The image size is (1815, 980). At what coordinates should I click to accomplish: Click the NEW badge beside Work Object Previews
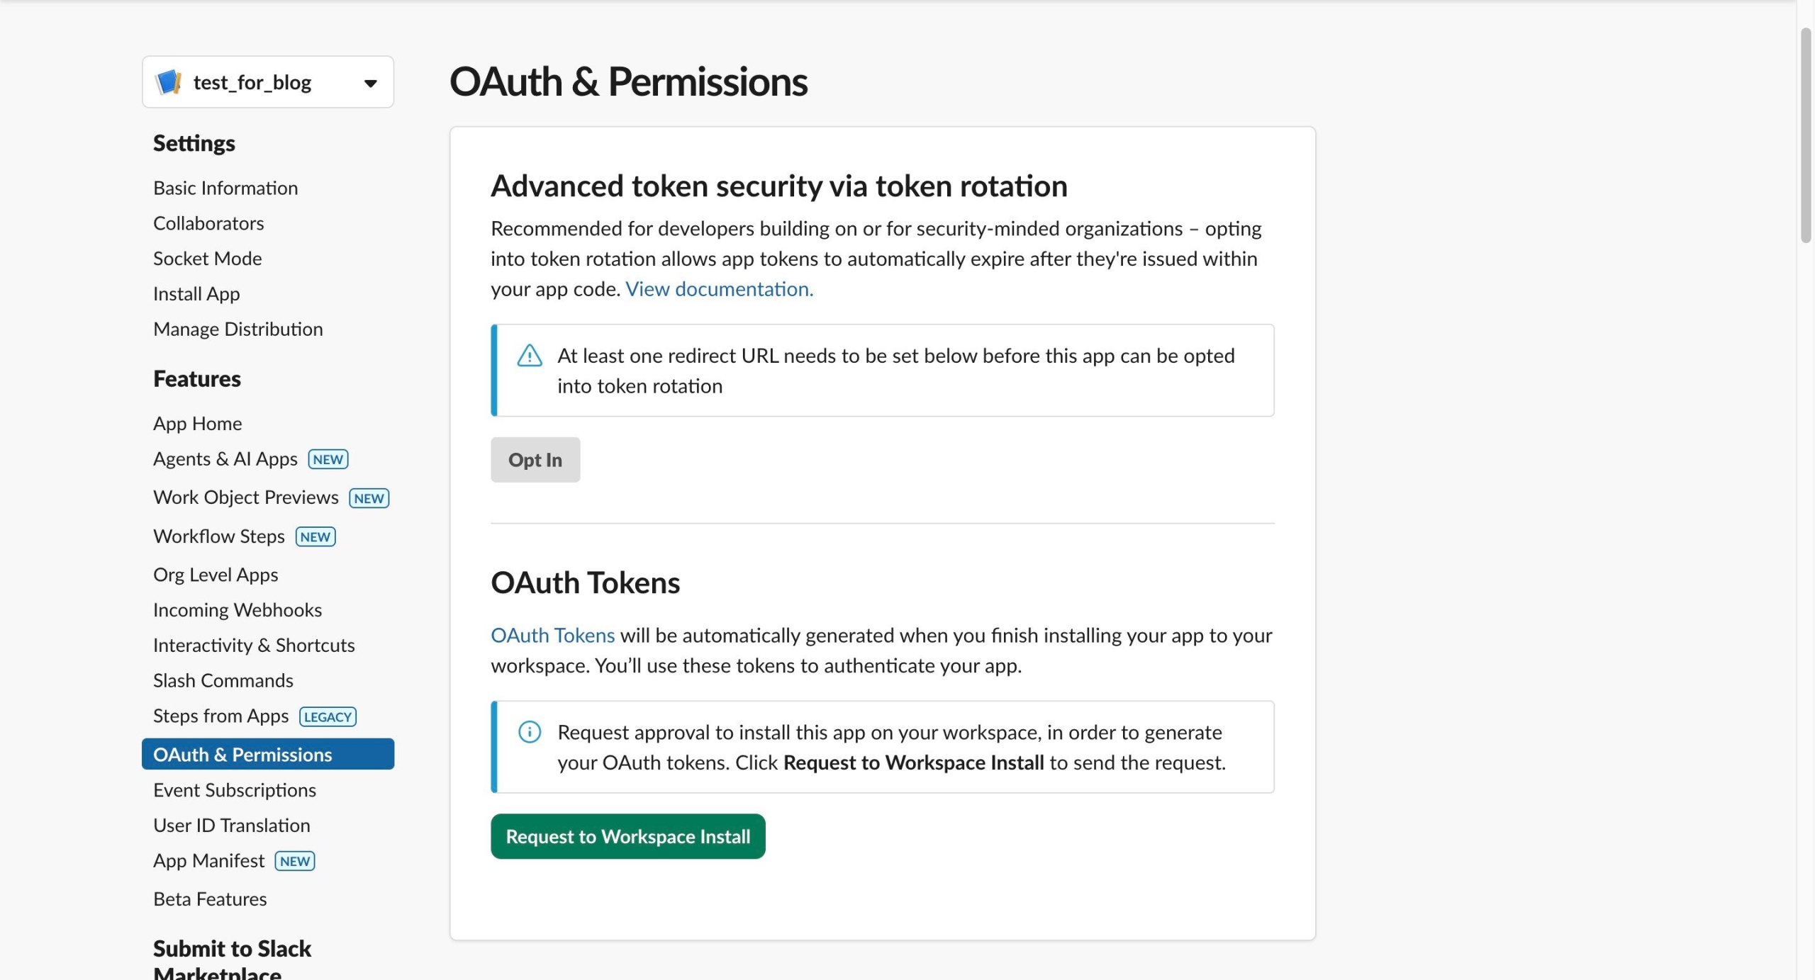click(x=369, y=498)
